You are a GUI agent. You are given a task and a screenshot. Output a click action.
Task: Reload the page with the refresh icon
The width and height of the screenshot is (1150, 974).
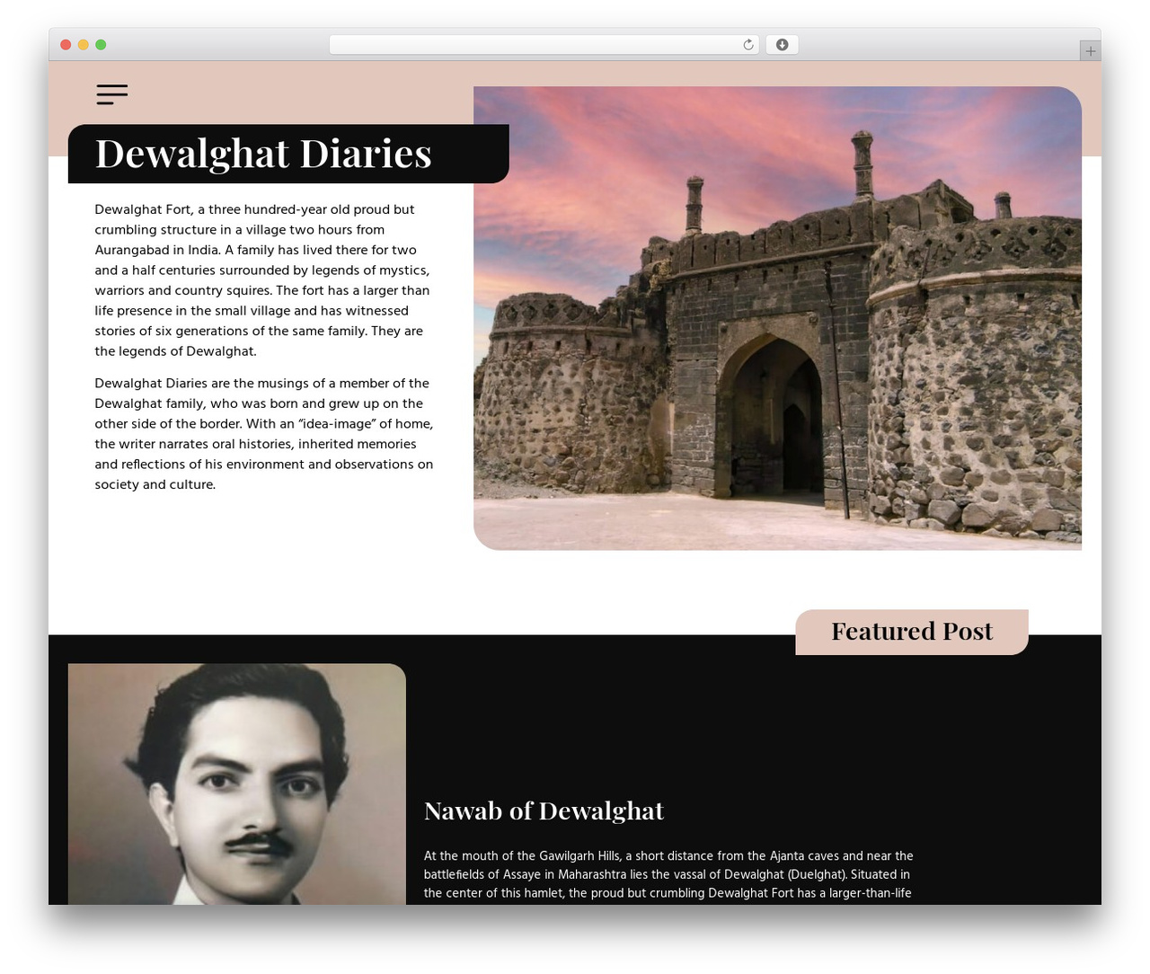click(x=748, y=45)
